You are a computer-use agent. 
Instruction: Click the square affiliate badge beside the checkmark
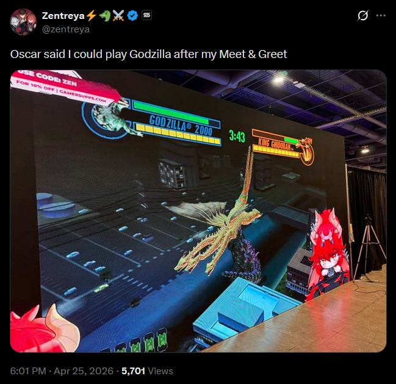tap(146, 15)
